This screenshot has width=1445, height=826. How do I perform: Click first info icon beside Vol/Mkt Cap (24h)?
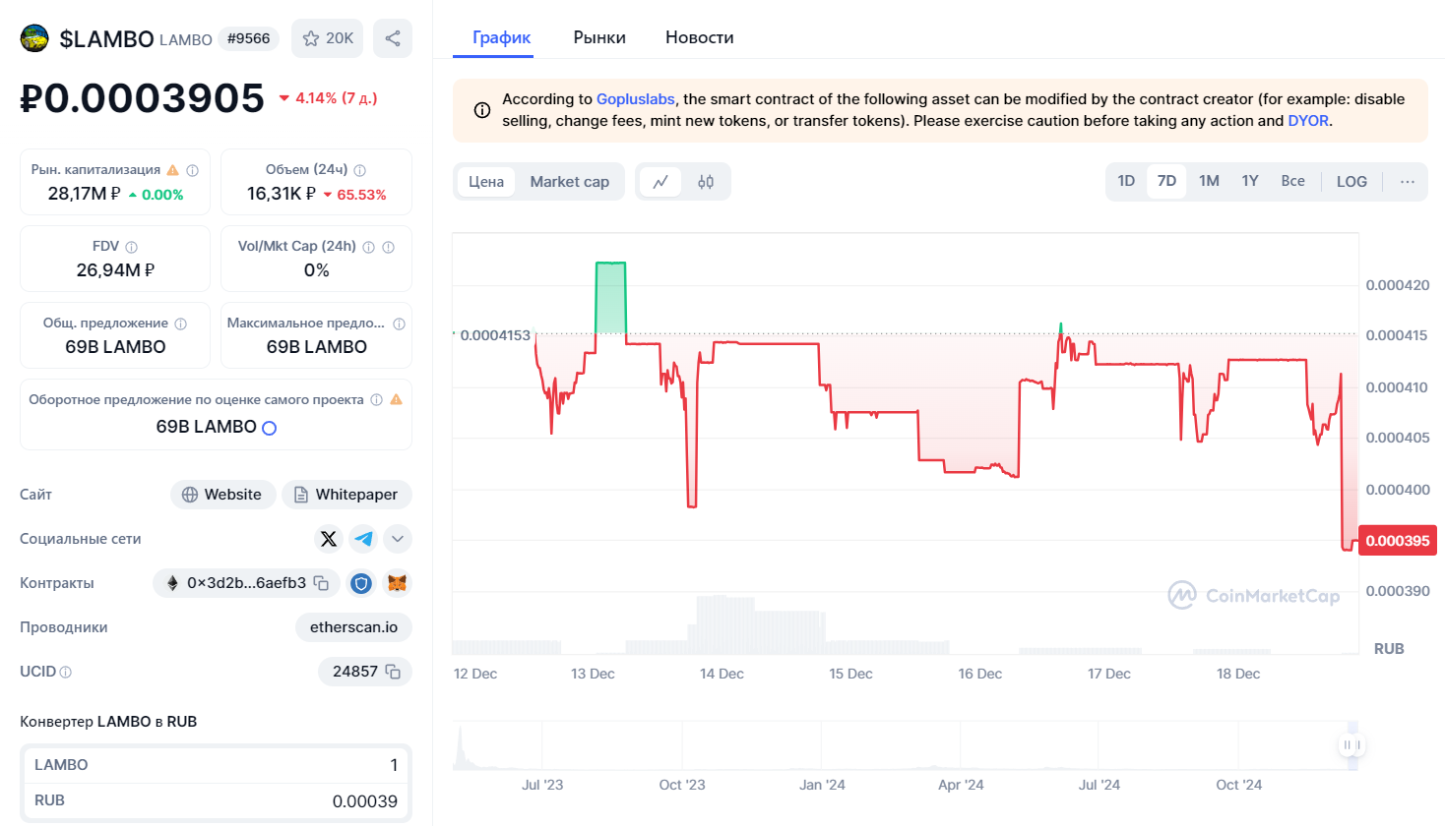[x=369, y=247]
